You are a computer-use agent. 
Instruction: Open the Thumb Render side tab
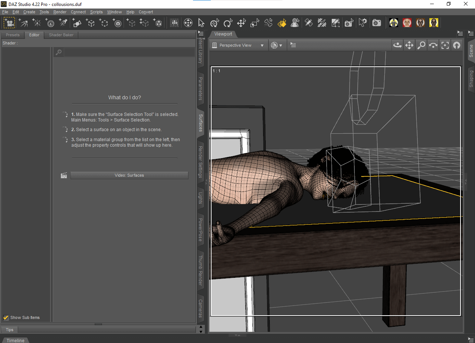tap(200, 270)
